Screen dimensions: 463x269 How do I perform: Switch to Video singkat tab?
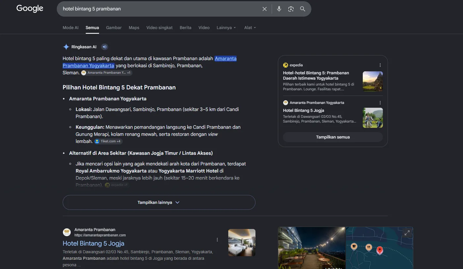[x=159, y=28]
